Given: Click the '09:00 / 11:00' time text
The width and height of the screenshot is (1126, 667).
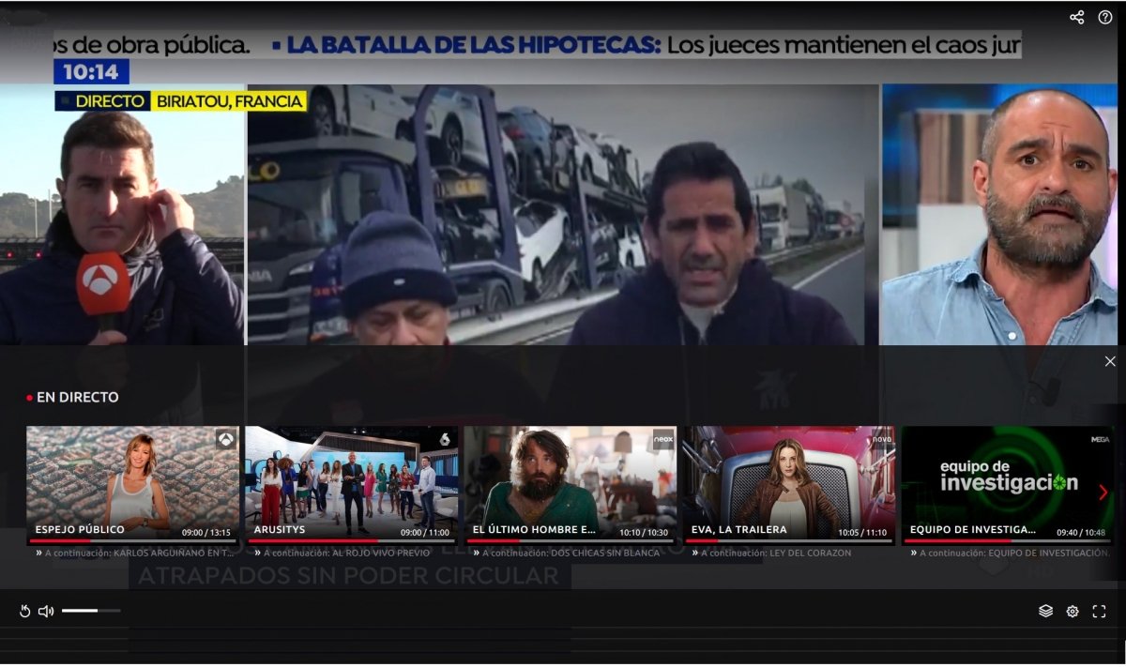Looking at the screenshot, I should [x=424, y=532].
